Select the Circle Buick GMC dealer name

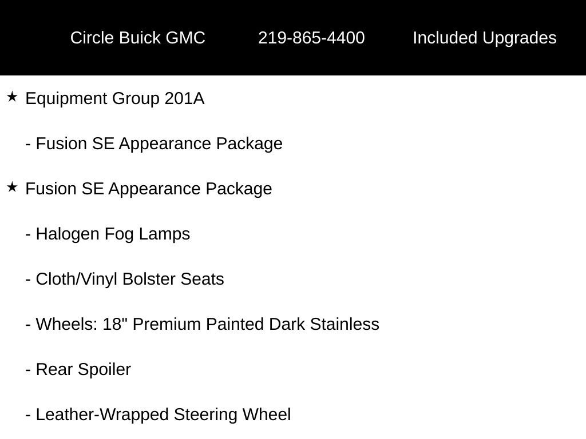[x=137, y=38]
